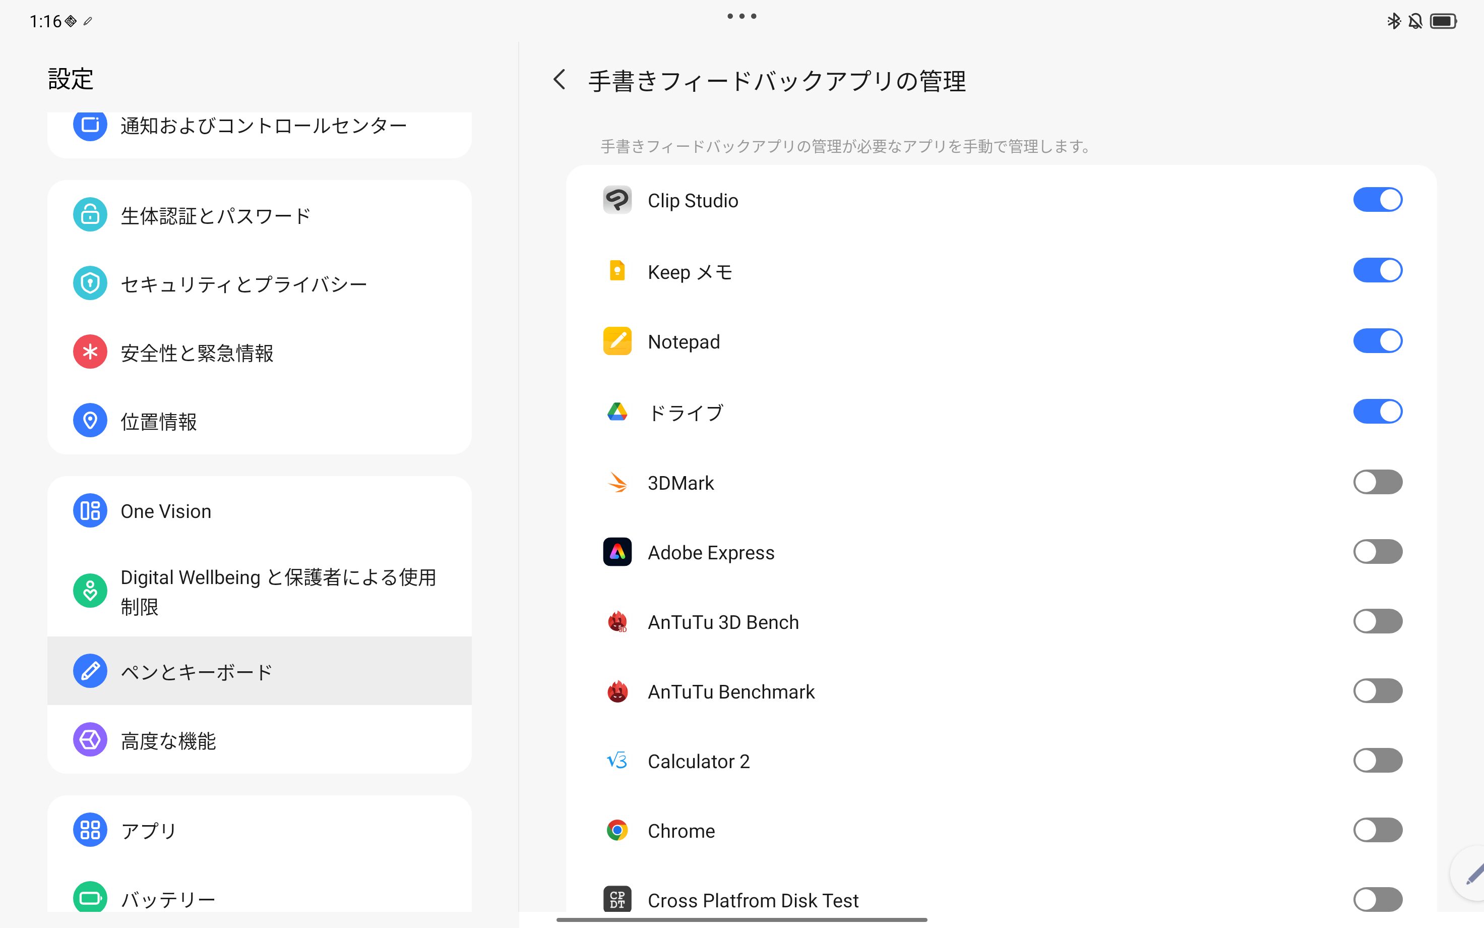Image resolution: width=1484 pixels, height=928 pixels.
Task: Disable the ドライブ toggle
Action: coord(1377,412)
